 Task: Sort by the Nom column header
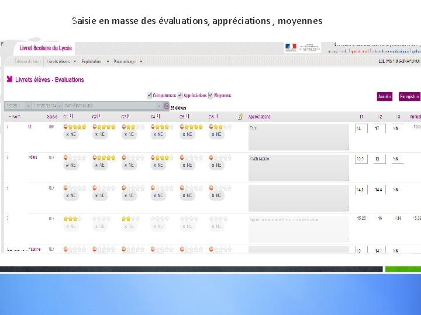(x=15, y=117)
